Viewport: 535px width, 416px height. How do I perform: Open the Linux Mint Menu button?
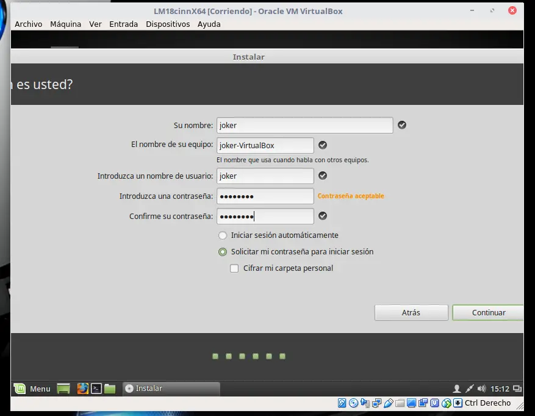pos(32,389)
